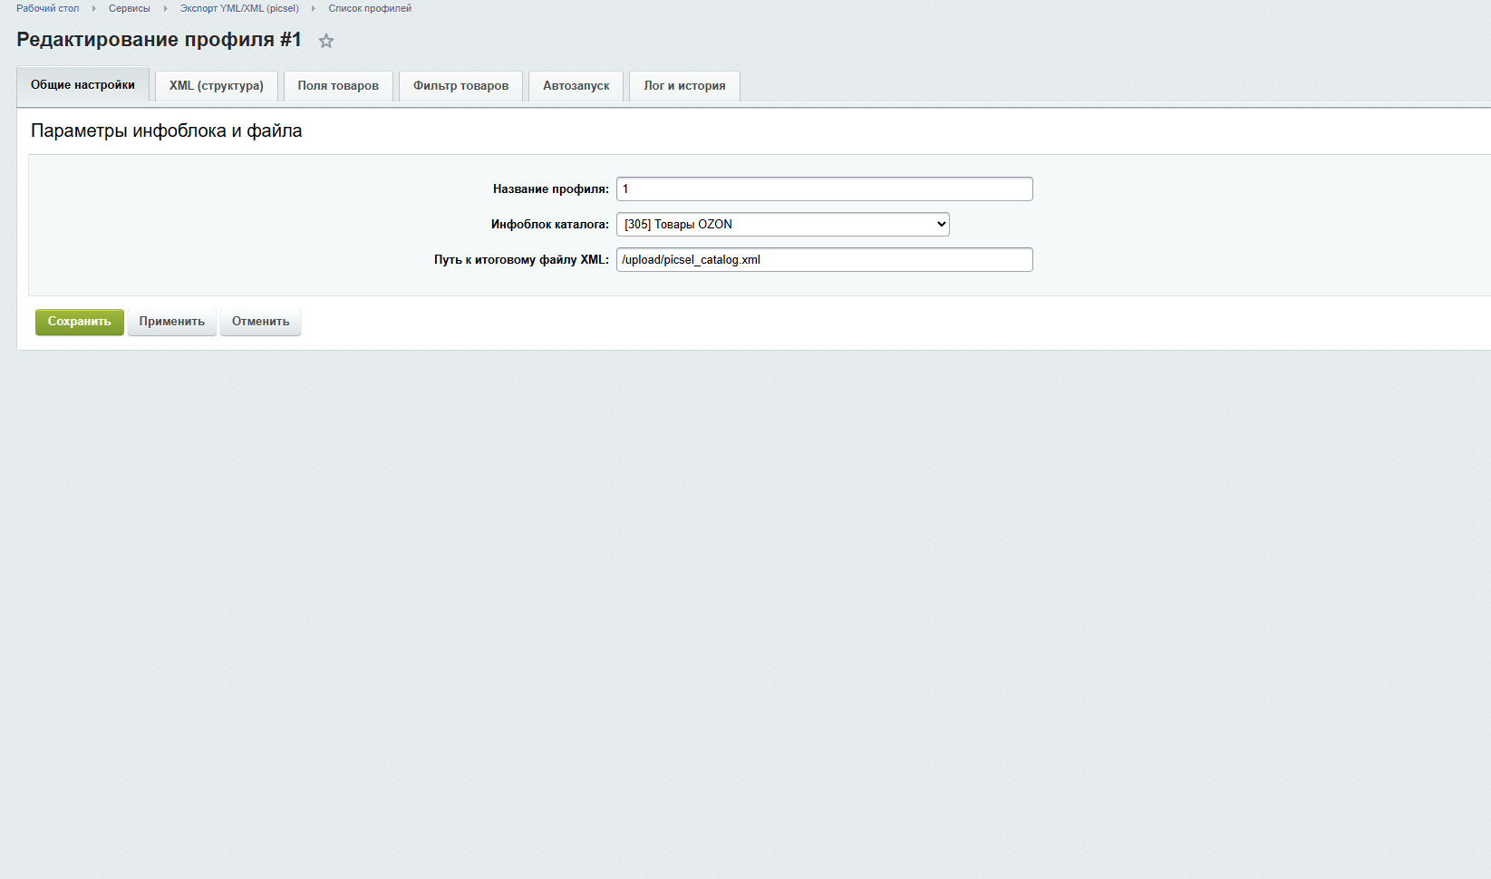Open Рабочий стол breadcrumb link

[x=48, y=8]
